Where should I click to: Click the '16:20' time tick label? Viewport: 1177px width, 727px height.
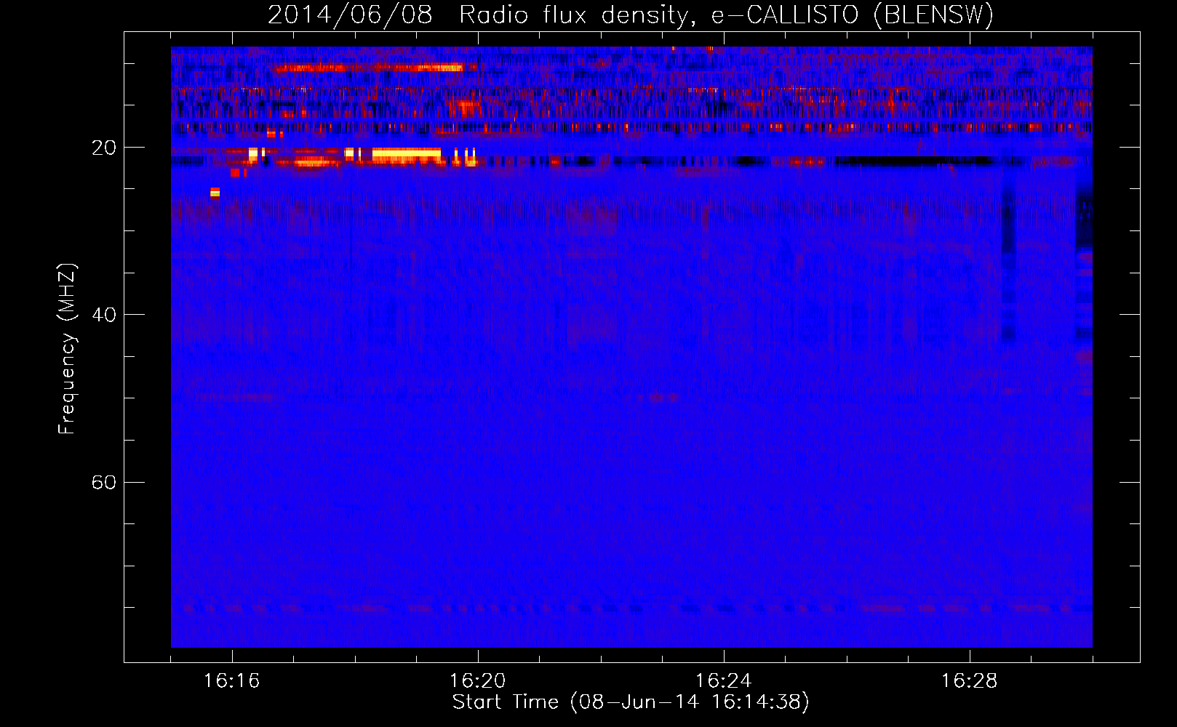tap(478, 681)
